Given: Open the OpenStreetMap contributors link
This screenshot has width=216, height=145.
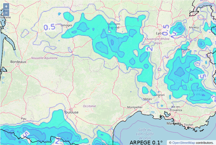Looking at the screenshot, I should click(x=183, y=143).
